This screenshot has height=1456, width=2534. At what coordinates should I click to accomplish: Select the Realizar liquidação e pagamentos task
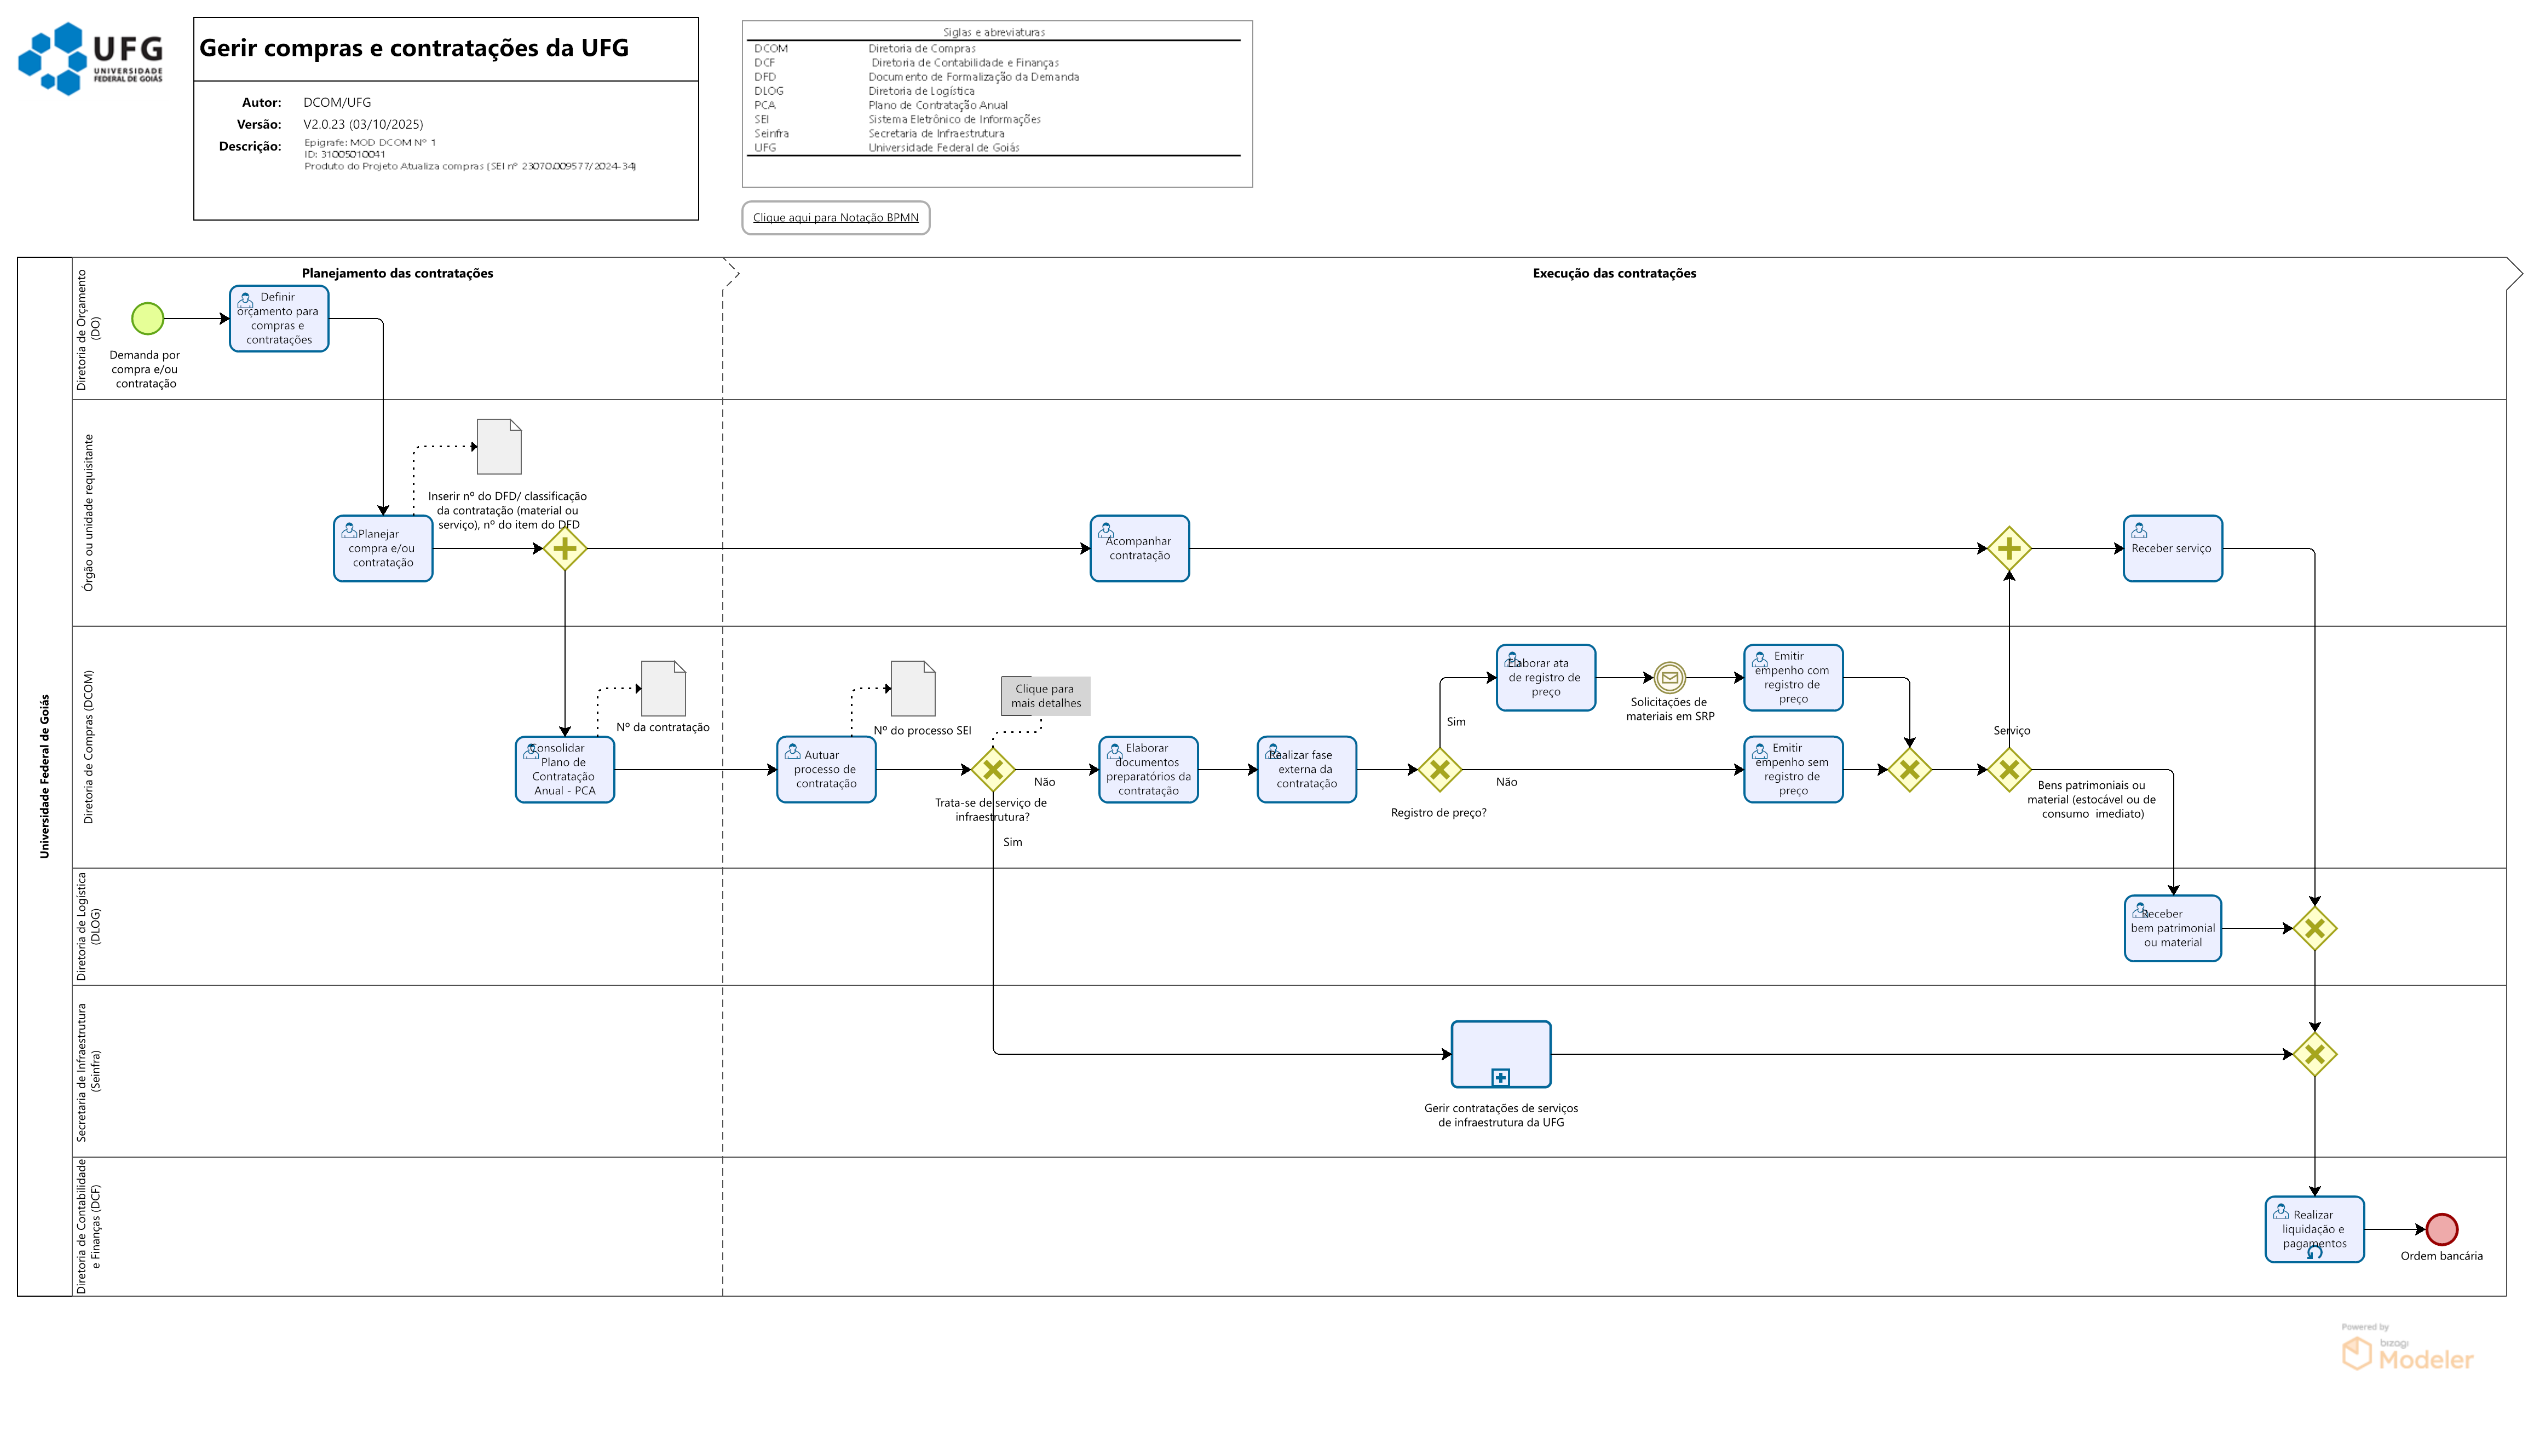click(x=2314, y=1229)
